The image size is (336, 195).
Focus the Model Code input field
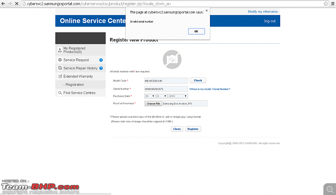[166, 81]
